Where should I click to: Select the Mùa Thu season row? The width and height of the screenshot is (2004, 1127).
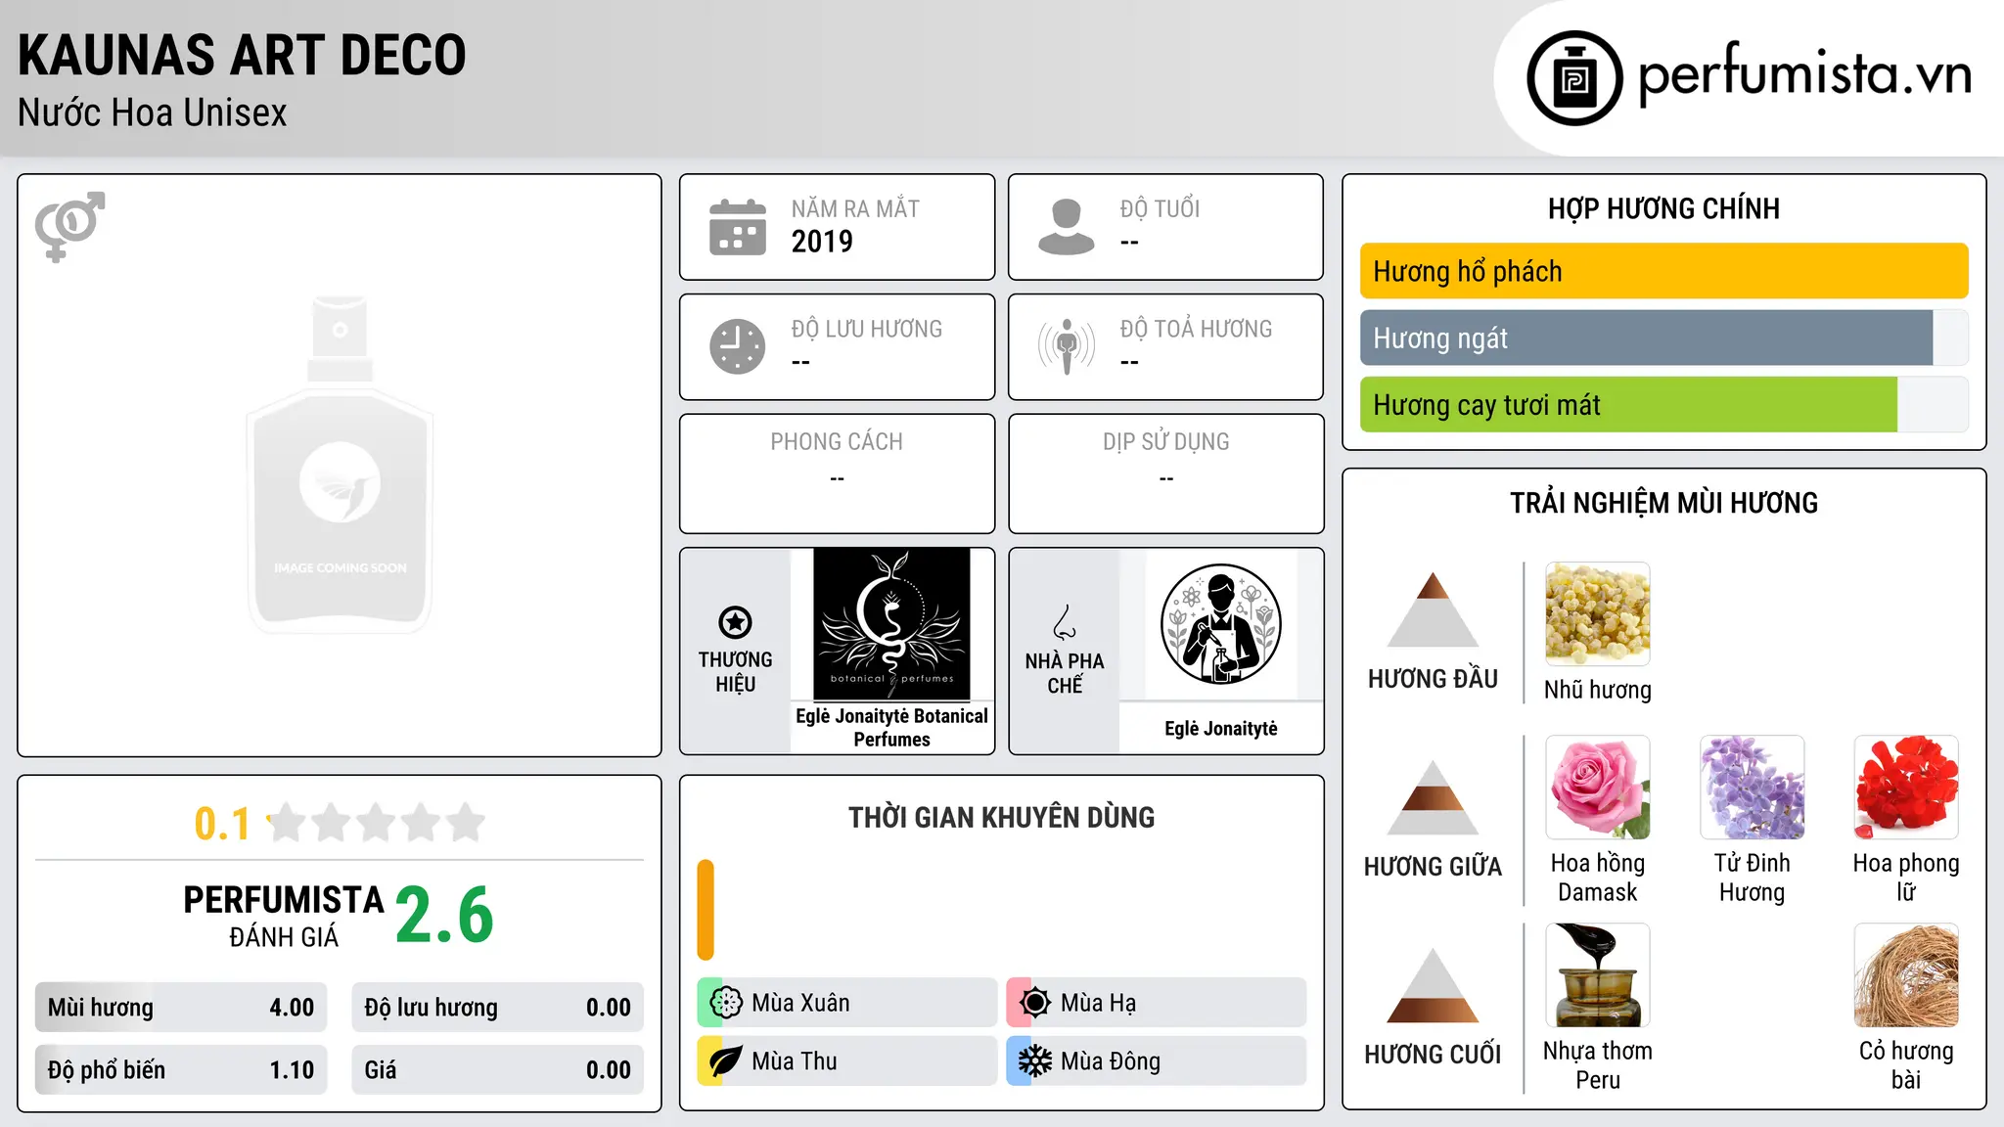[846, 1061]
